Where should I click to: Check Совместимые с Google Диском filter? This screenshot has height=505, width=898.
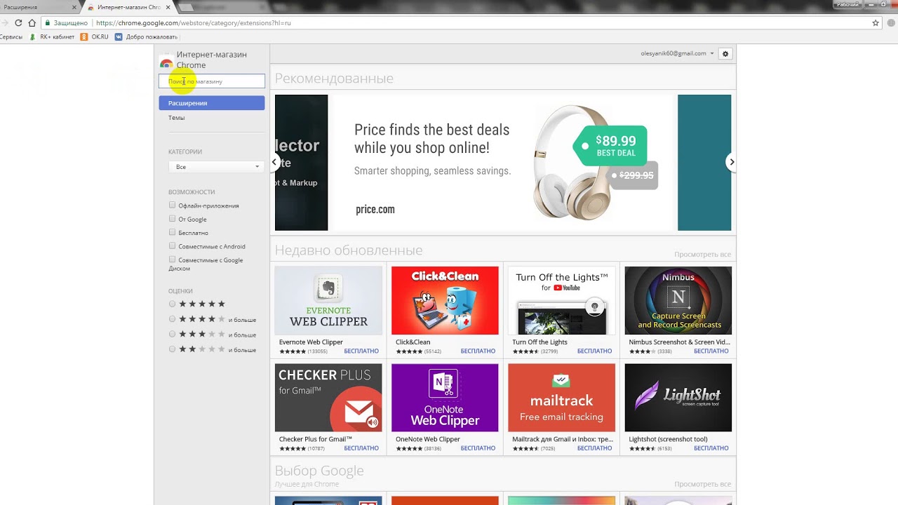click(x=172, y=260)
